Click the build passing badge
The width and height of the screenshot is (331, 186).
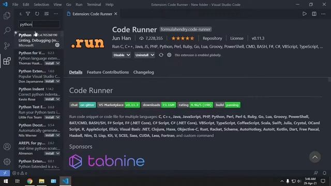coord(228,105)
